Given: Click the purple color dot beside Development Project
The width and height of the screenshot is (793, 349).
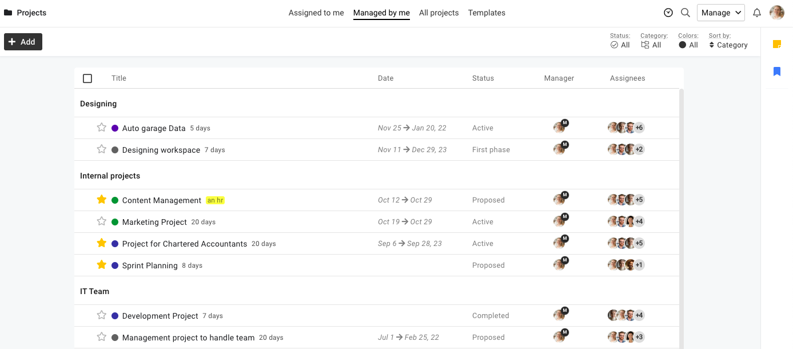Looking at the screenshot, I should (115, 315).
